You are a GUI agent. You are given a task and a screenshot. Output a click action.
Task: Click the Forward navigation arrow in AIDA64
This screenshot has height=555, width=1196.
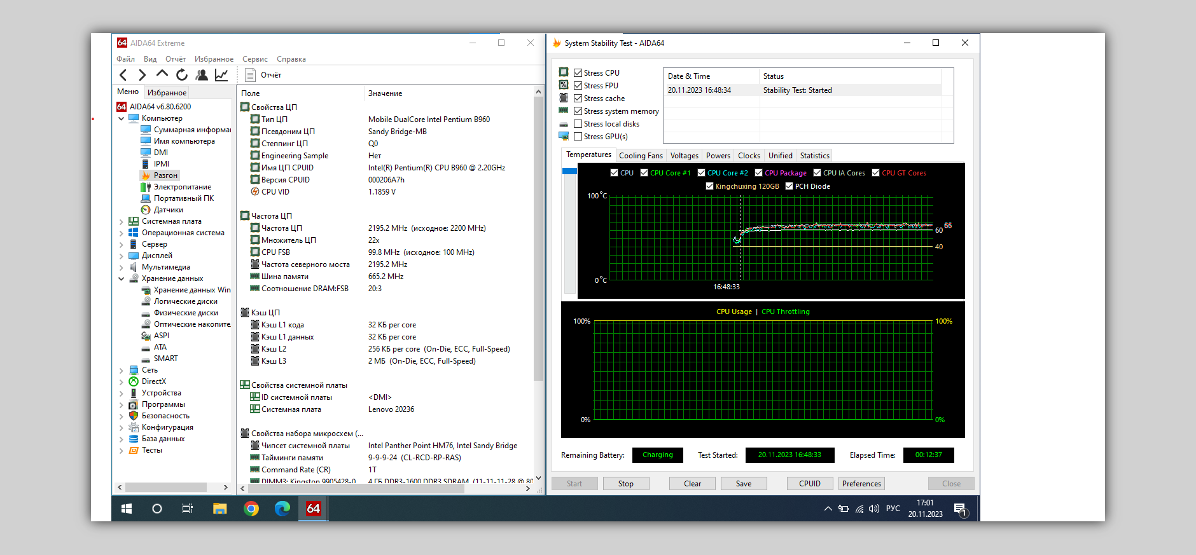point(142,75)
